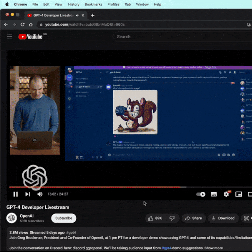This screenshot has width=252, height=252.
Task: Open the Window menu
Action: [142, 4]
